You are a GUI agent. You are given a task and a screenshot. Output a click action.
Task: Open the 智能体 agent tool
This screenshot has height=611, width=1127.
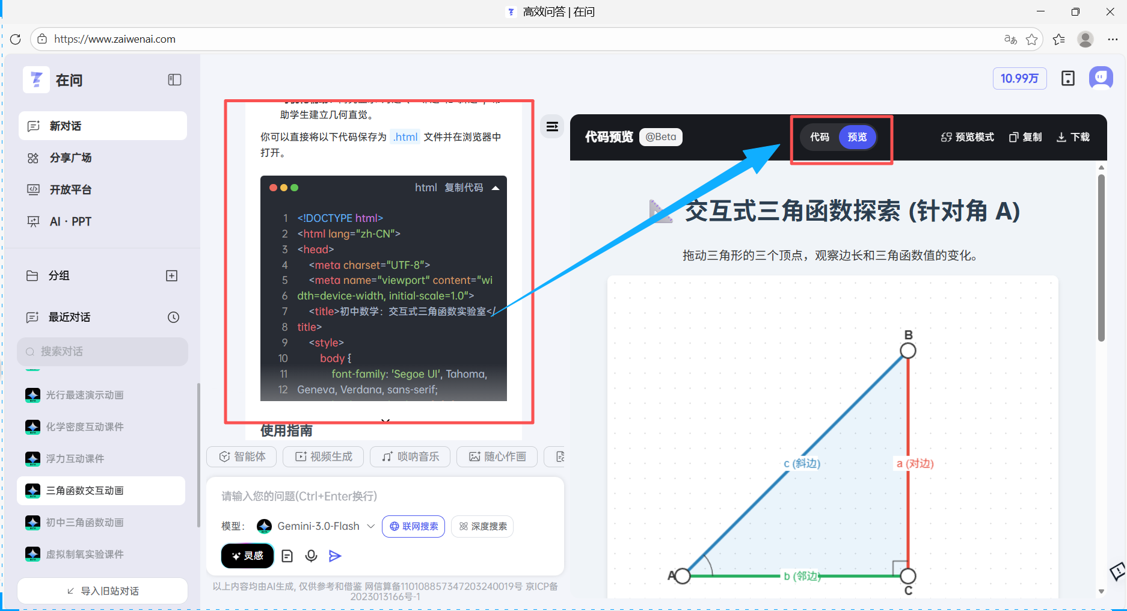pos(241,456)
